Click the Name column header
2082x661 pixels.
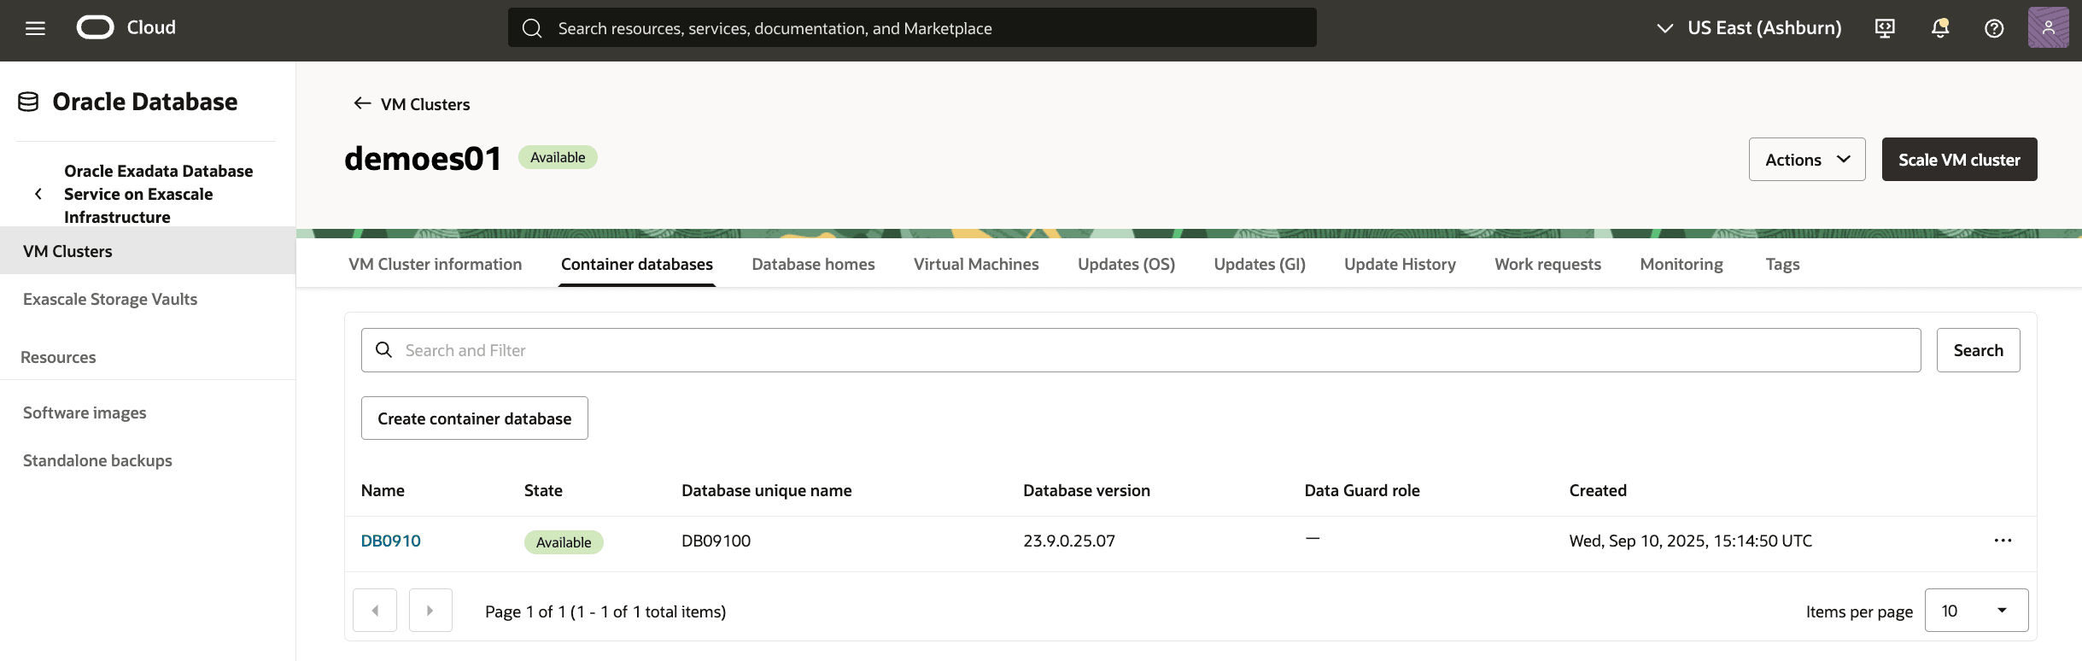pos(383,490)
